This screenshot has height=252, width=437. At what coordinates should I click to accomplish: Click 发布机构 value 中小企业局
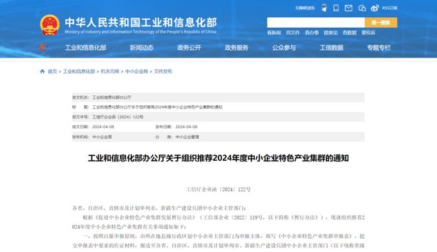[x=102, y=137]
